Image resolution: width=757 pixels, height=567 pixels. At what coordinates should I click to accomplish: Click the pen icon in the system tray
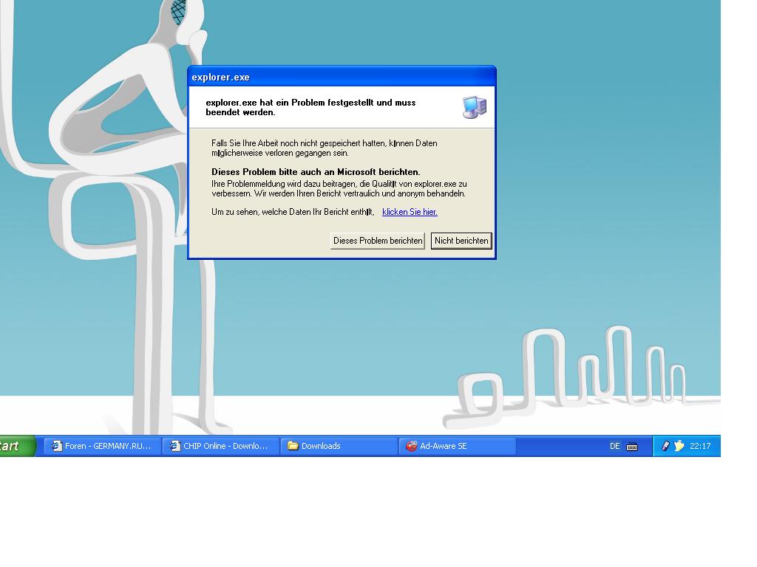pyautogui.click(x=665, y=446)
